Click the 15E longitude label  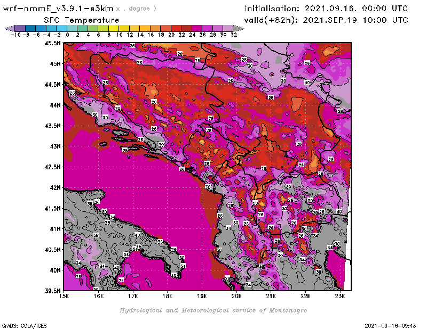click(64, 296)
